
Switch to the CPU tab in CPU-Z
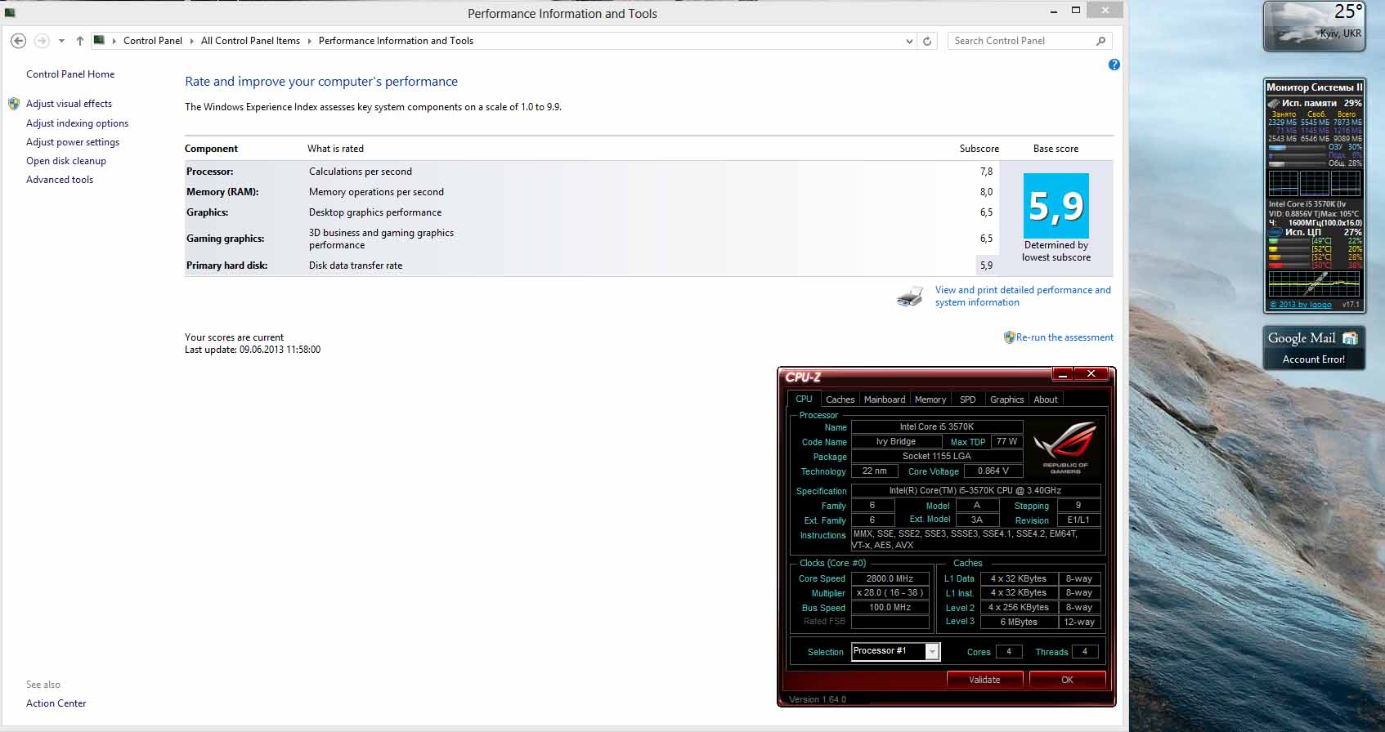804,399
